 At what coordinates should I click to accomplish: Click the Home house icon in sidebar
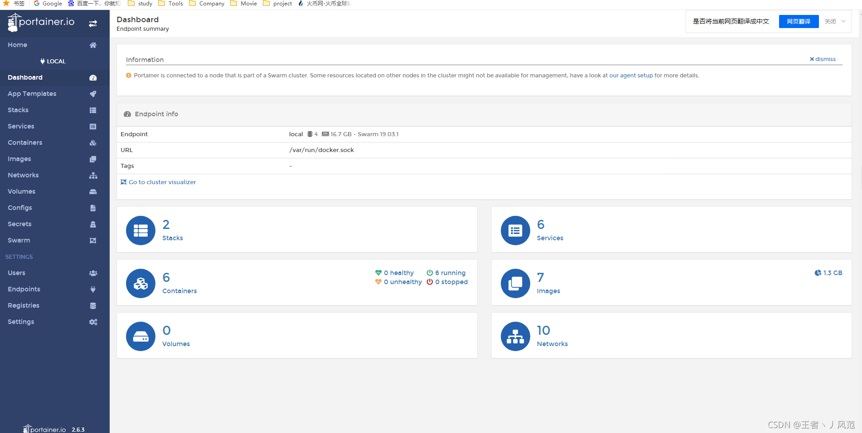click(93, 45)
